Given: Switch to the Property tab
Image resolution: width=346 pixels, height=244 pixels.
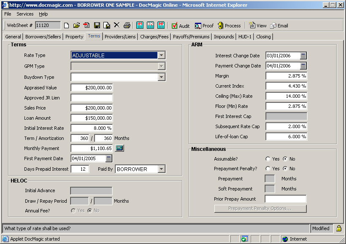Looking at the screenshot, I should click(x=74, y=37).
